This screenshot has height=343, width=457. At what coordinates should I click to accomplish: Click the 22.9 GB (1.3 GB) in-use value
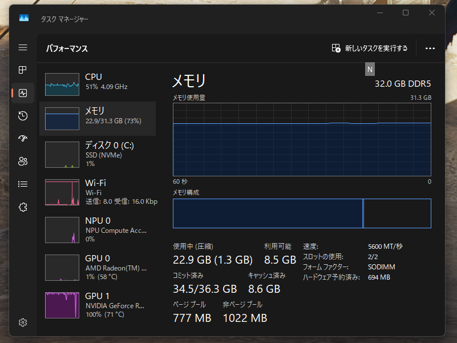[213, 260]
